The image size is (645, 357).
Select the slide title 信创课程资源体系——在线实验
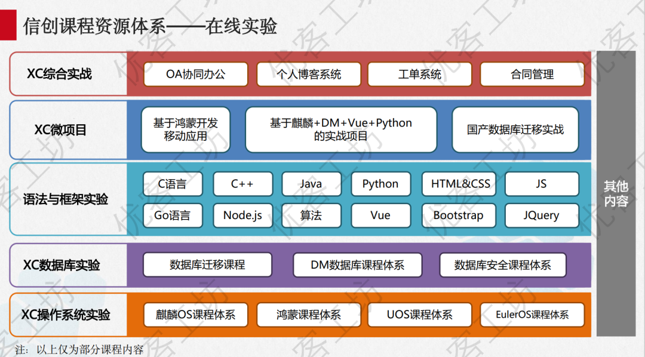pos(150,26)
